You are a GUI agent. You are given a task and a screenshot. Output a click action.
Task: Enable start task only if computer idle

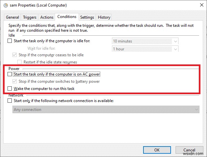tap(10, 41)
